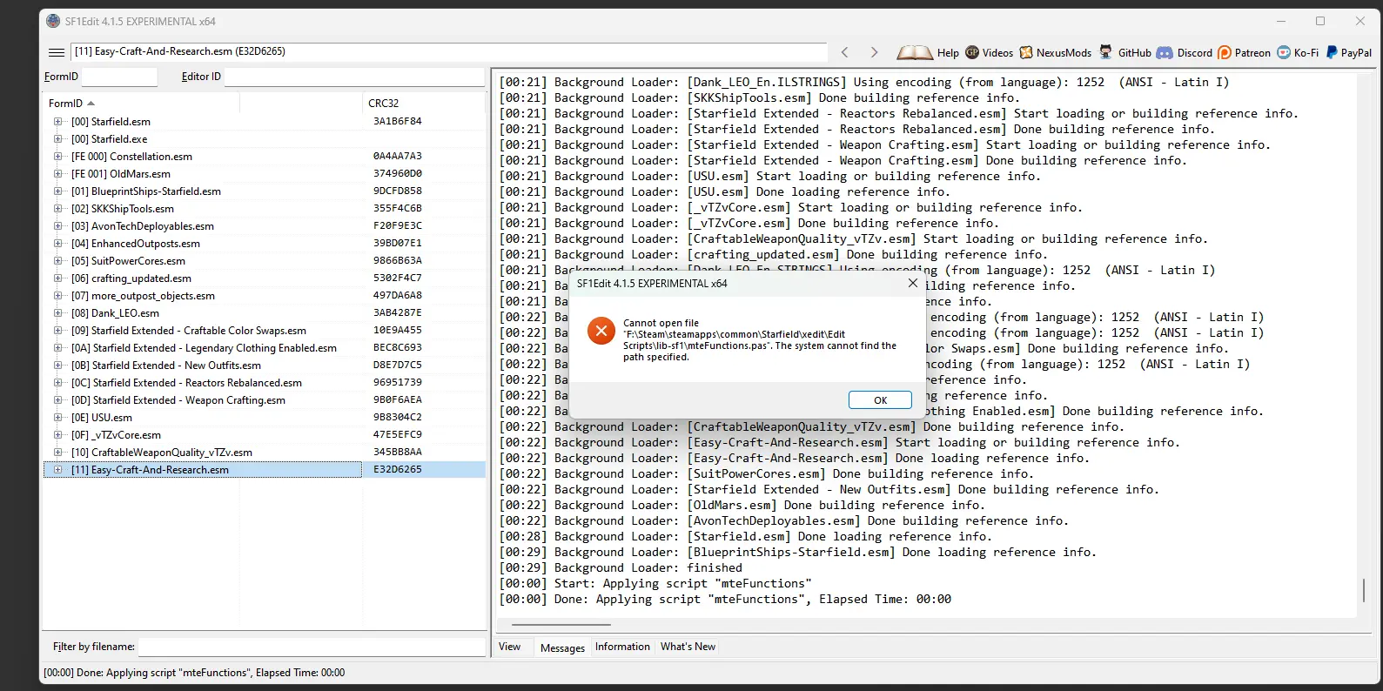The width and height of the screenshot is (1383, 691).
Task: Click OK in the error dialog
Action: pyautogui.click(x=880, y=400)
